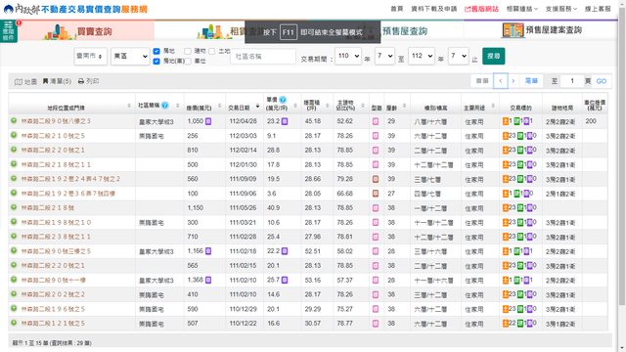626x352 pixels.
Task: Click the purple note icon beside price 1,050
Action: coord(208,121)
